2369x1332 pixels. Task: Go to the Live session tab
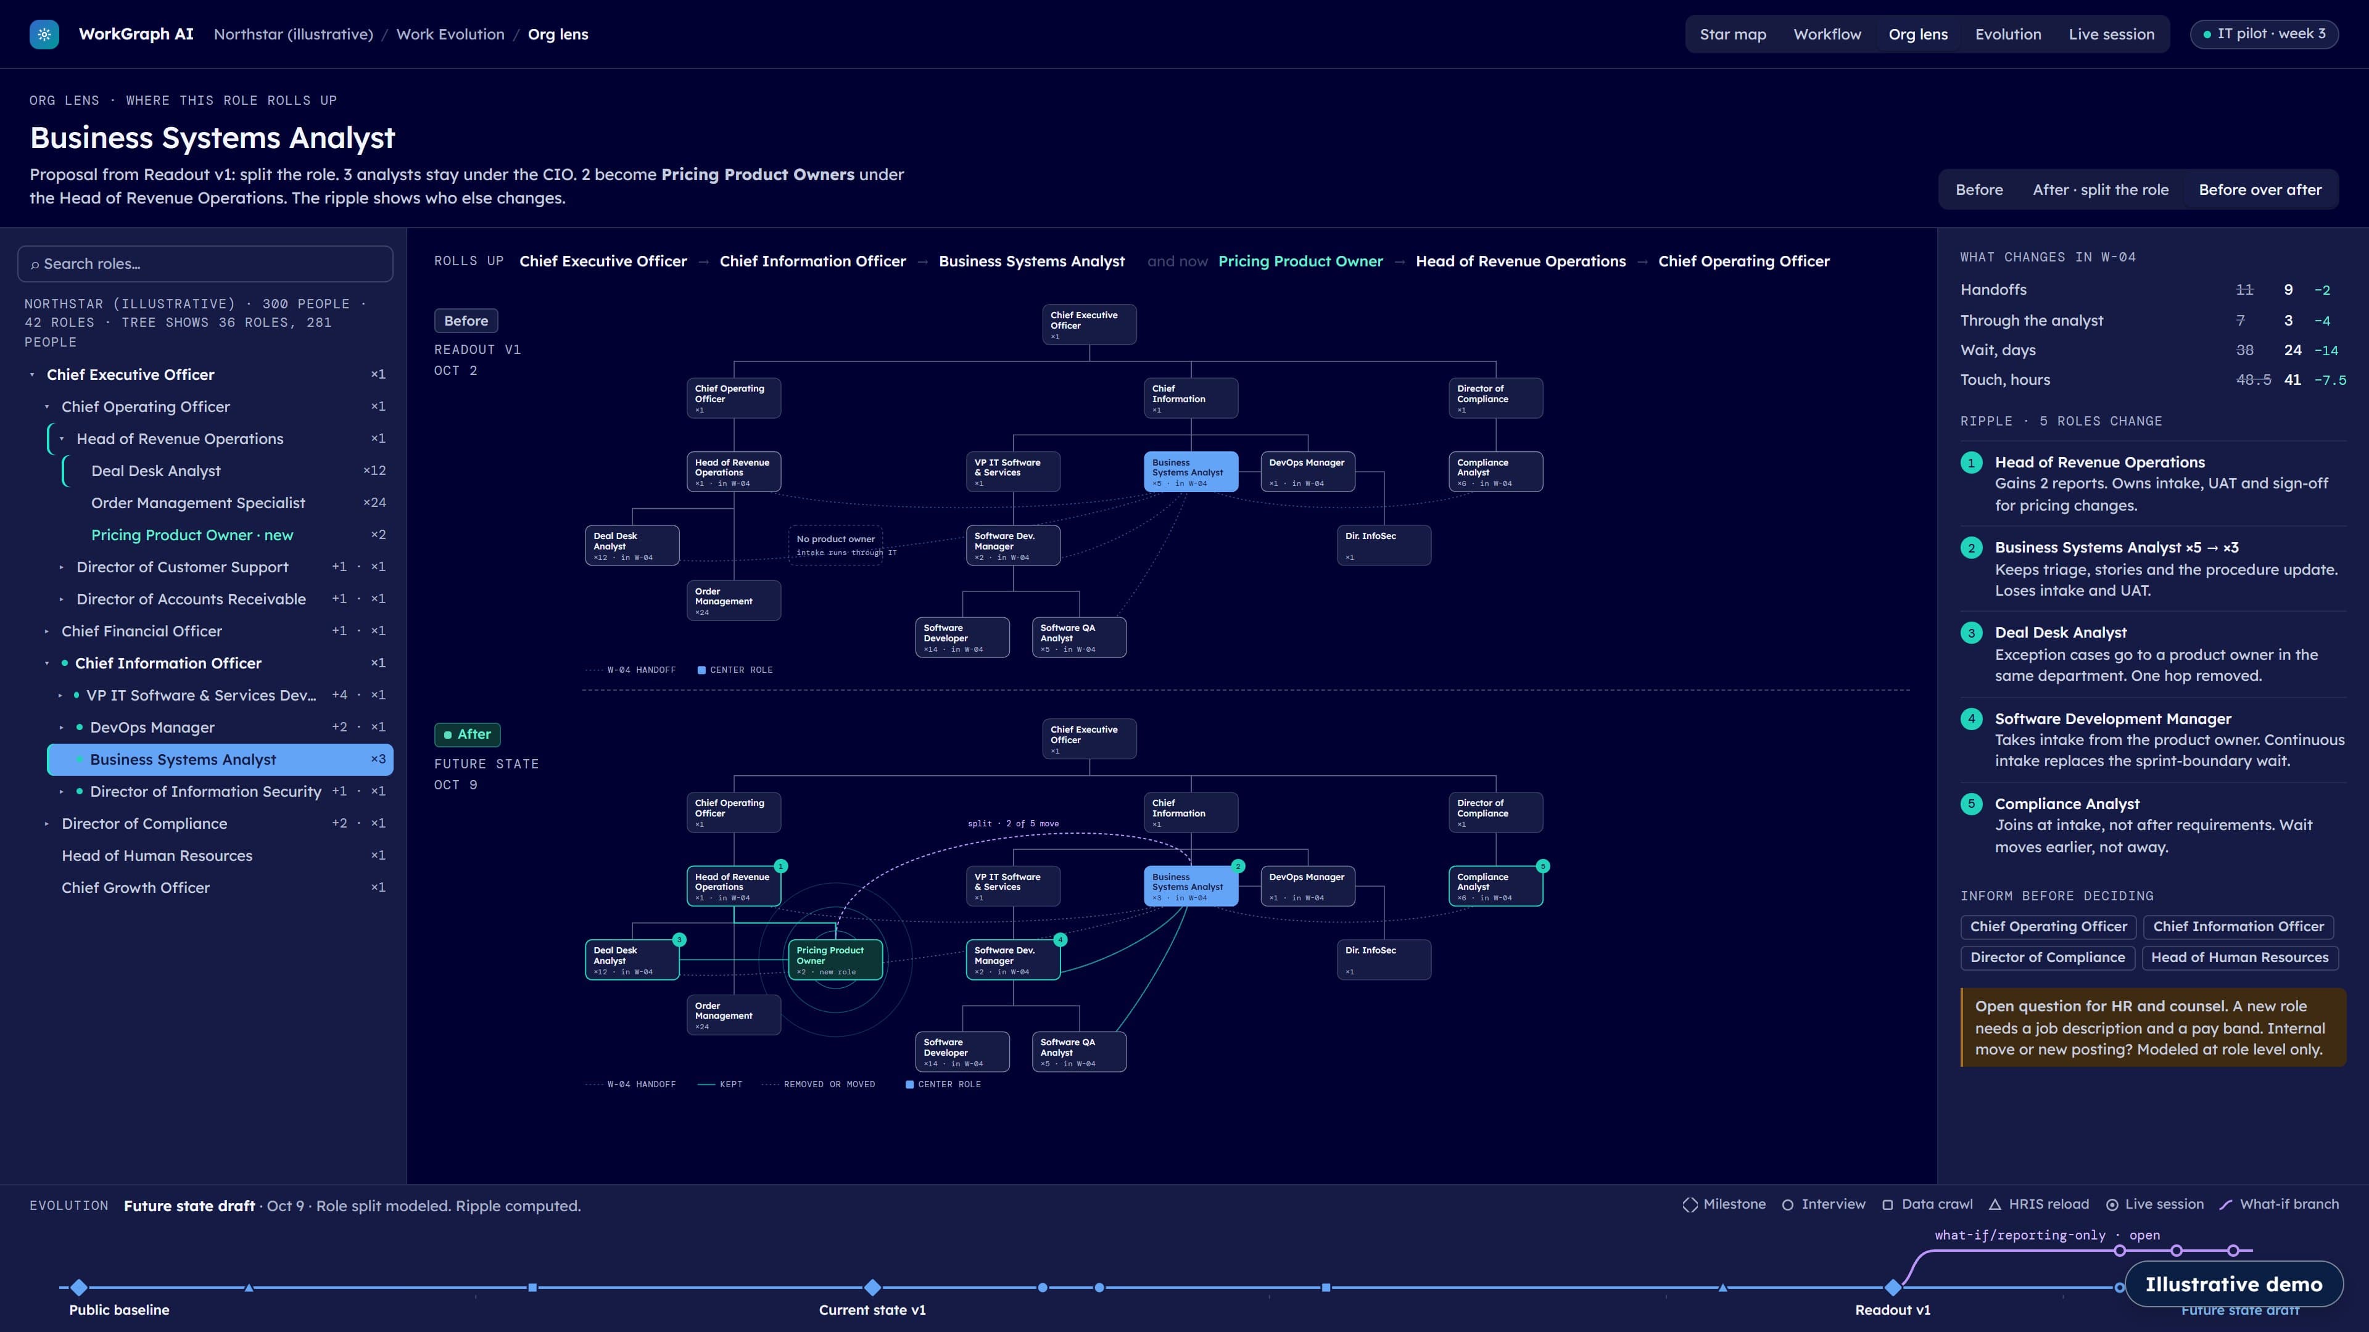(2112, 34)
